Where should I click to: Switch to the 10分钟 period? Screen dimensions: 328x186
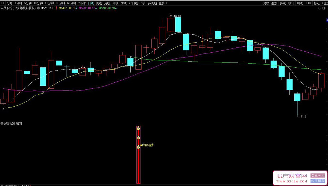38,3
